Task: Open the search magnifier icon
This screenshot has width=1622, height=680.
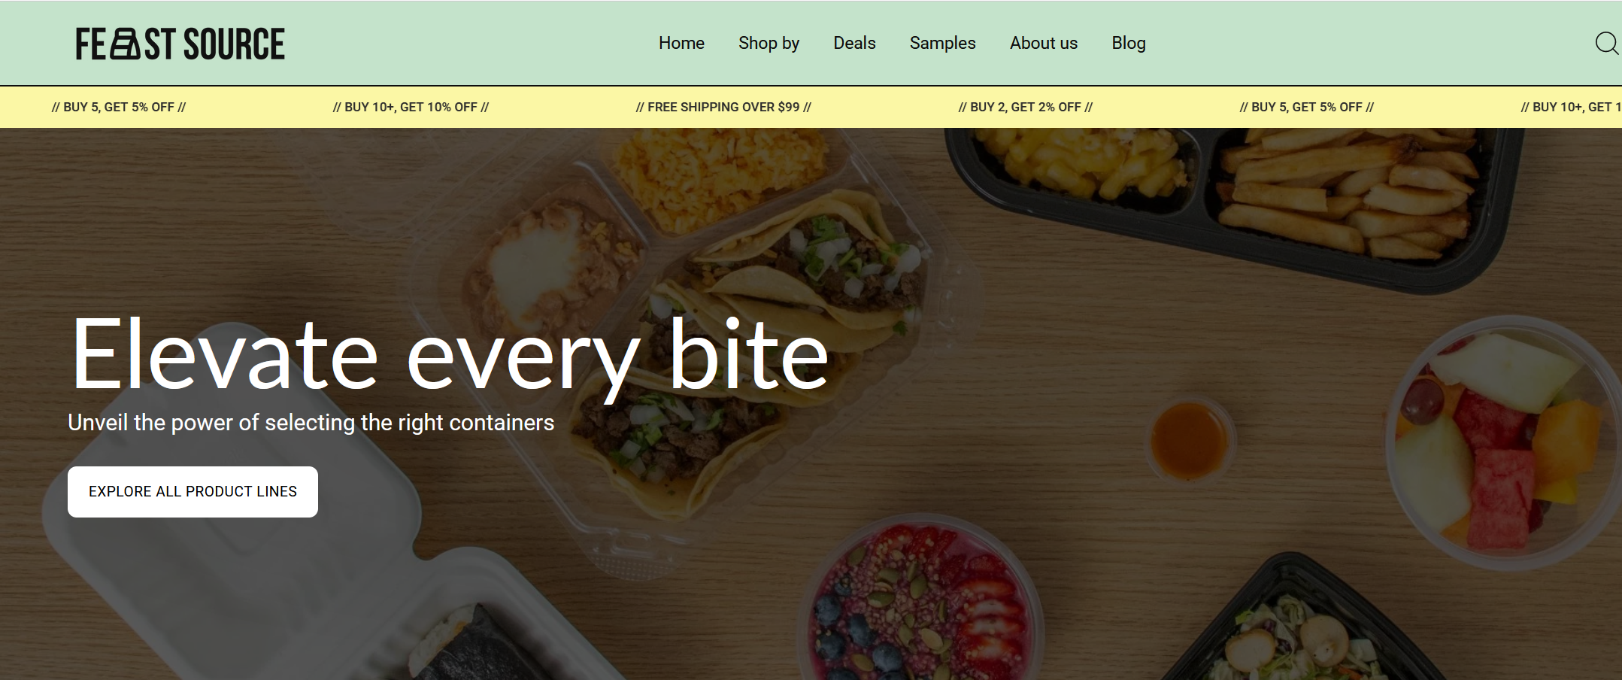Action: tap(1607, 44)
